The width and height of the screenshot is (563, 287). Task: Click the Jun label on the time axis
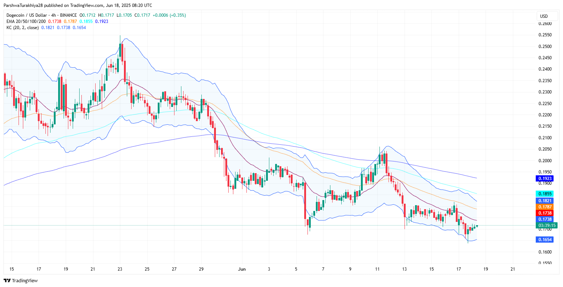[242, 269]
